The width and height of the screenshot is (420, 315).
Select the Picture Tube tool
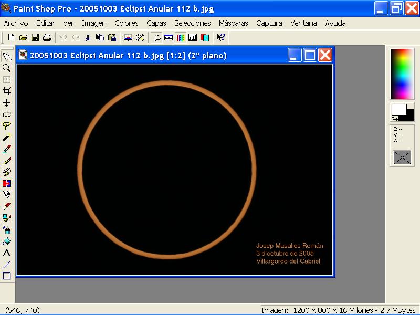7,218
